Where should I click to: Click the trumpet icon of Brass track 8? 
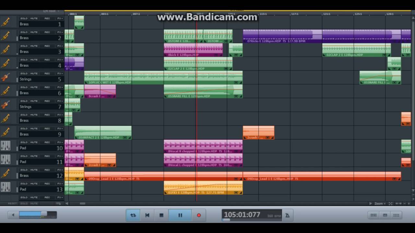click(6, 118)
